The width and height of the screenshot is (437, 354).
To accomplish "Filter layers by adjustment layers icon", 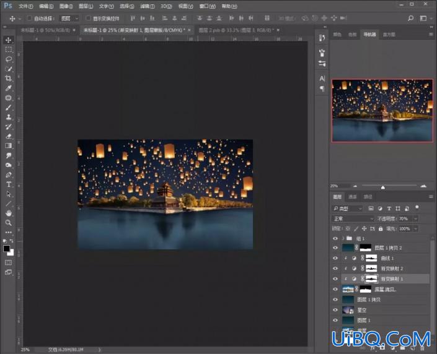I will click(380, 209).
